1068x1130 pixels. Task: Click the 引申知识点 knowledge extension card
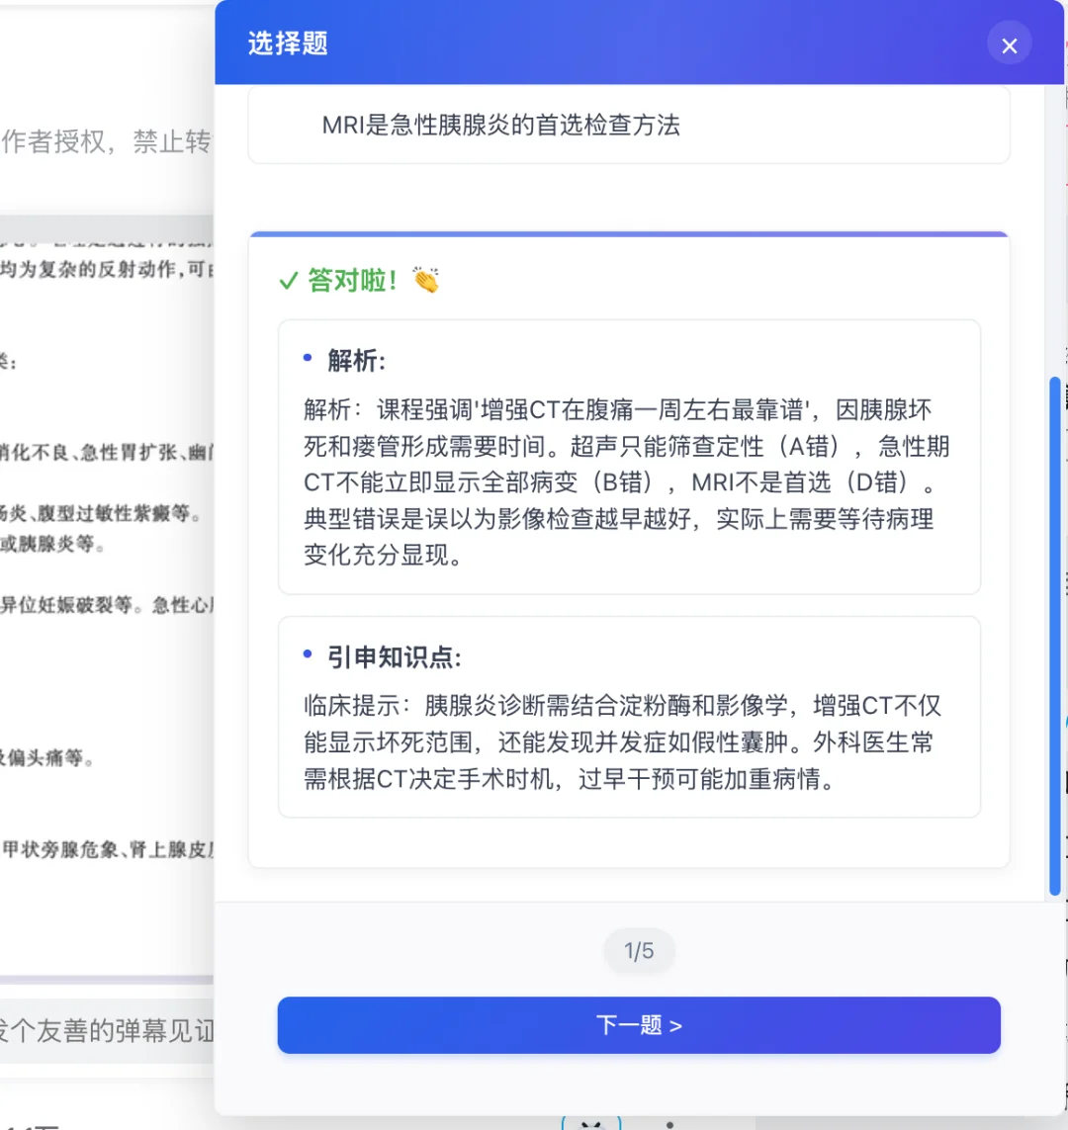(x=629, y=719)
